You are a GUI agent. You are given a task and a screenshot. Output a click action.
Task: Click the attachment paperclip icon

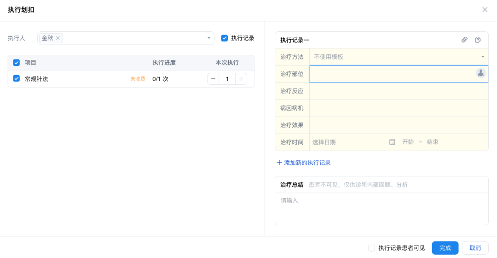464,40
